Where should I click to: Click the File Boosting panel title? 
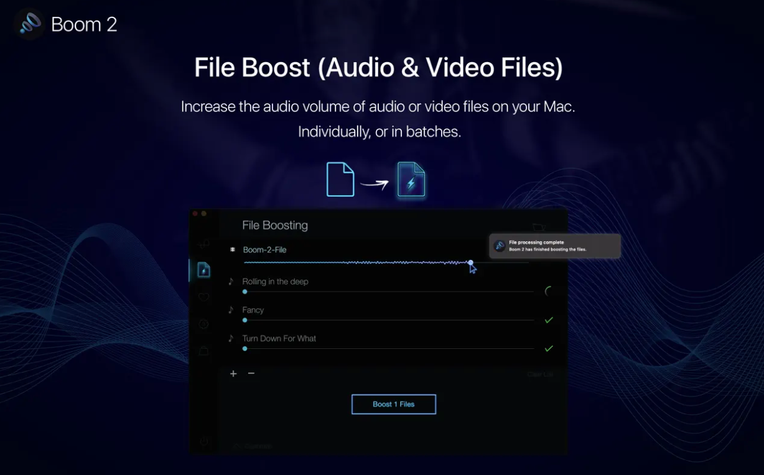coord(275,226)
